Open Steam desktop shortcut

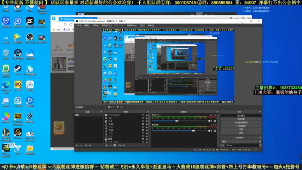(x=18, y=70)
